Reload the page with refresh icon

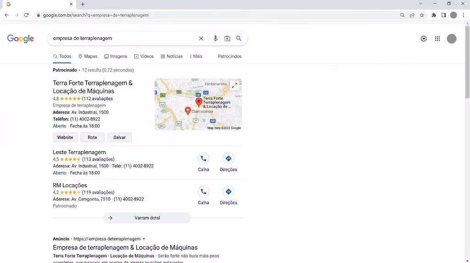(26, 15)
